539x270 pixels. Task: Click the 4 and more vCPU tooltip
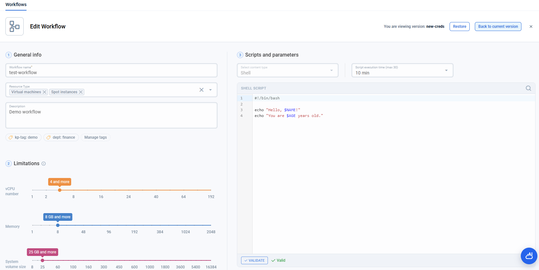click(x=60, y=182)
